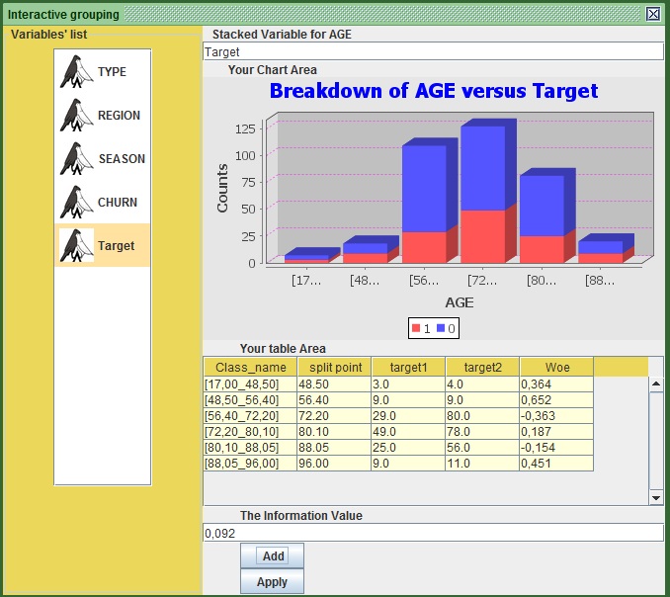Screen dimensions: 670x597
Task: Select the REGION variable label
Action: pos(119,116)
